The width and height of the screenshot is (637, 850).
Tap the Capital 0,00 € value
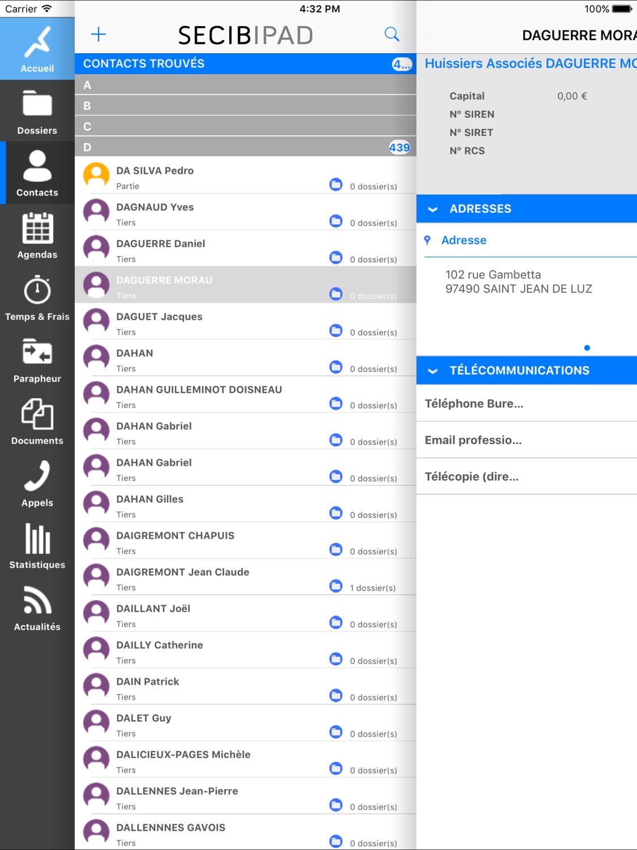[x=572, y=96]
